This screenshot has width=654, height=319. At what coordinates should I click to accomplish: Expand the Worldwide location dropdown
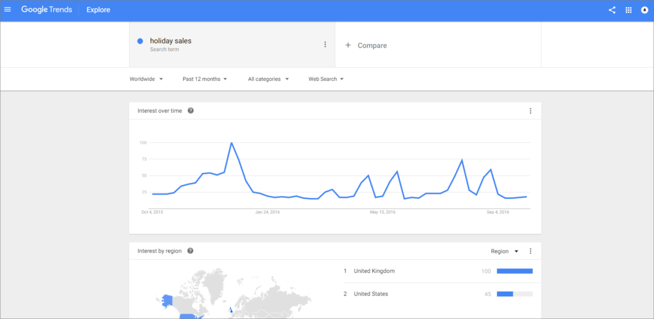(146, 79)
